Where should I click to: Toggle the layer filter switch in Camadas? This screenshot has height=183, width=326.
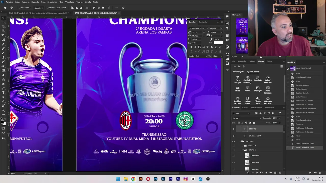pyautogui.click(x=280, y=113)
